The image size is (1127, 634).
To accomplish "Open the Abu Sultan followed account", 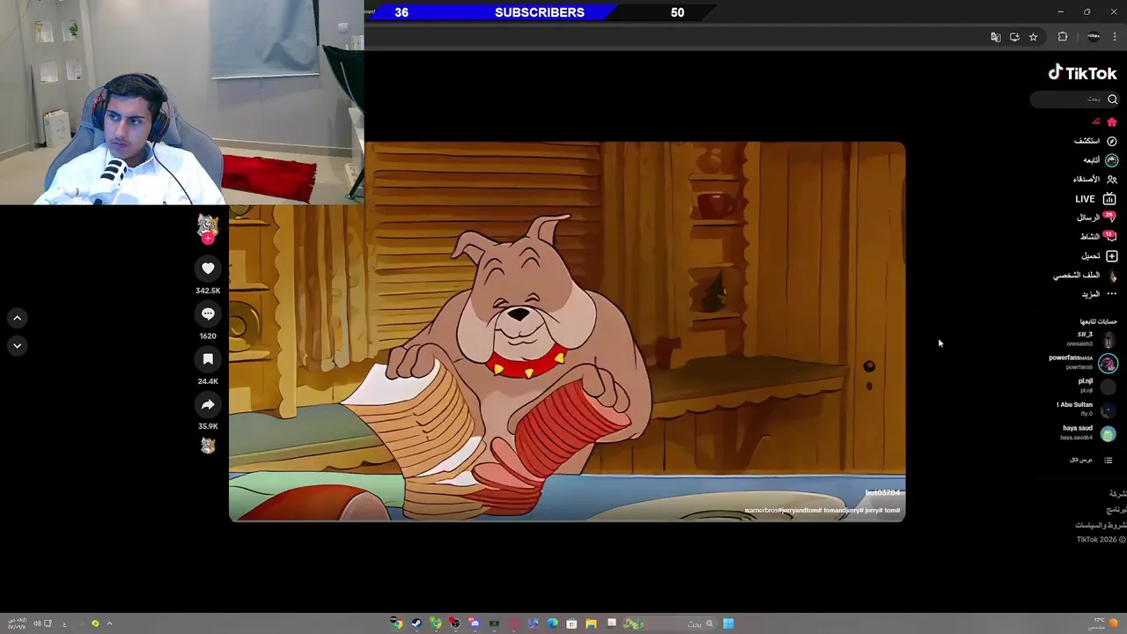I will [1086, 409].
